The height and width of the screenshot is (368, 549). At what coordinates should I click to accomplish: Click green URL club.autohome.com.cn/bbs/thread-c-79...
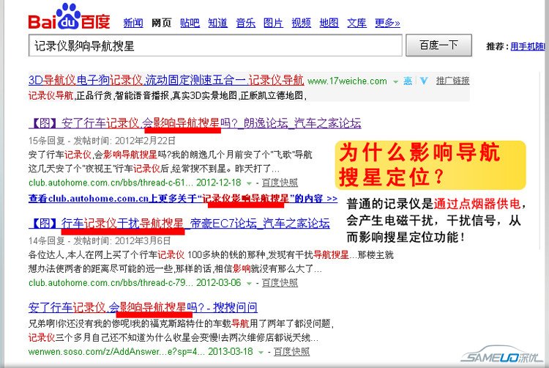pyautogui.click(x=111, y=283)
